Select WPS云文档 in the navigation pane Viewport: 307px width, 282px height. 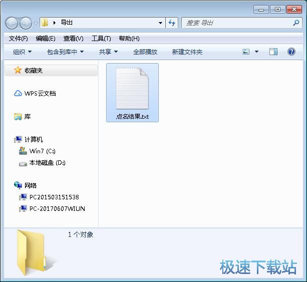(x=40, y=93)
